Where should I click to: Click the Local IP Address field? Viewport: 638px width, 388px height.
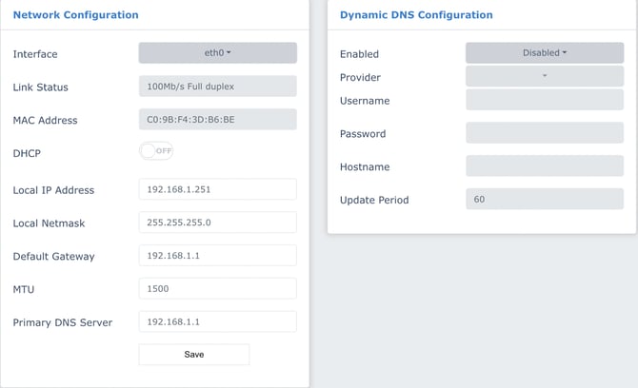point(217,189)
